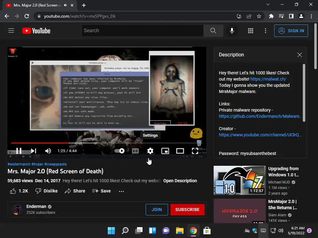This screenshot has height=238, width=318.
Task: Click the #trojan hashtag
Action: [37, 164]
